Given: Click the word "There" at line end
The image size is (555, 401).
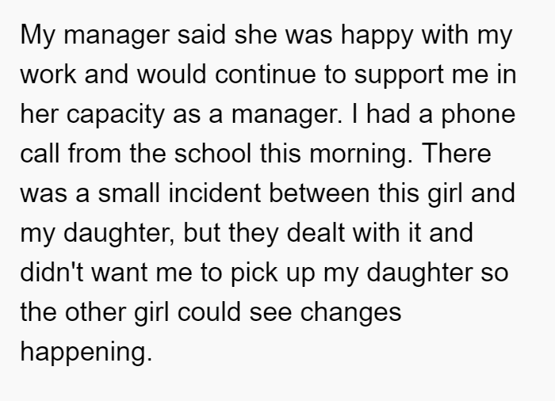Looking at the screenshot, I should click(x=457, y=154).
